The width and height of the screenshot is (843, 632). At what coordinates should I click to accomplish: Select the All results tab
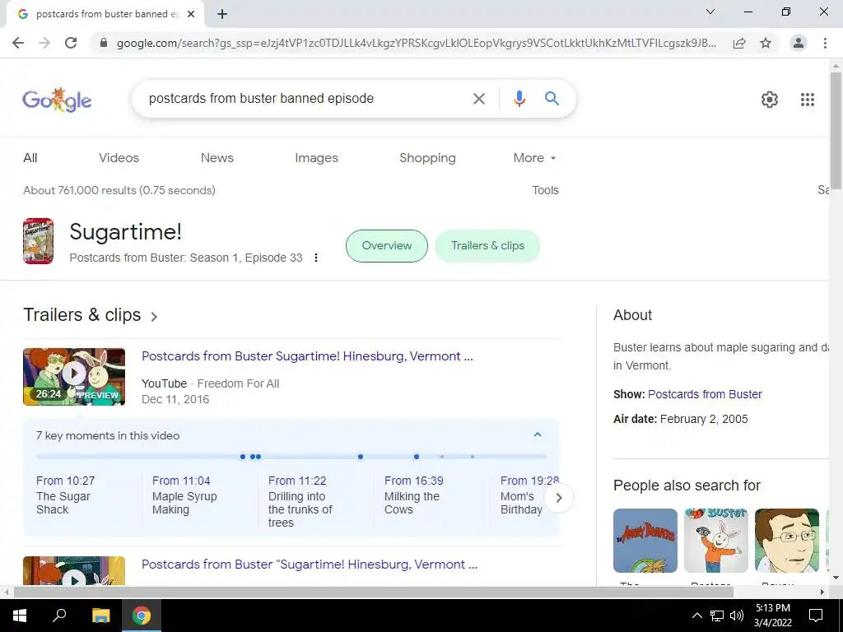30,158
